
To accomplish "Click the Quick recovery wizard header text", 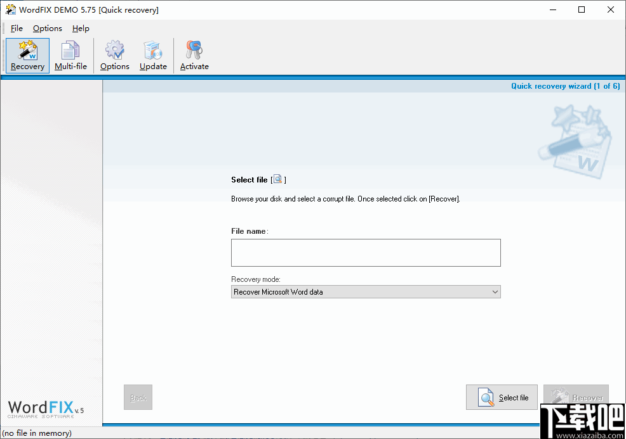I will pos(566,86).
